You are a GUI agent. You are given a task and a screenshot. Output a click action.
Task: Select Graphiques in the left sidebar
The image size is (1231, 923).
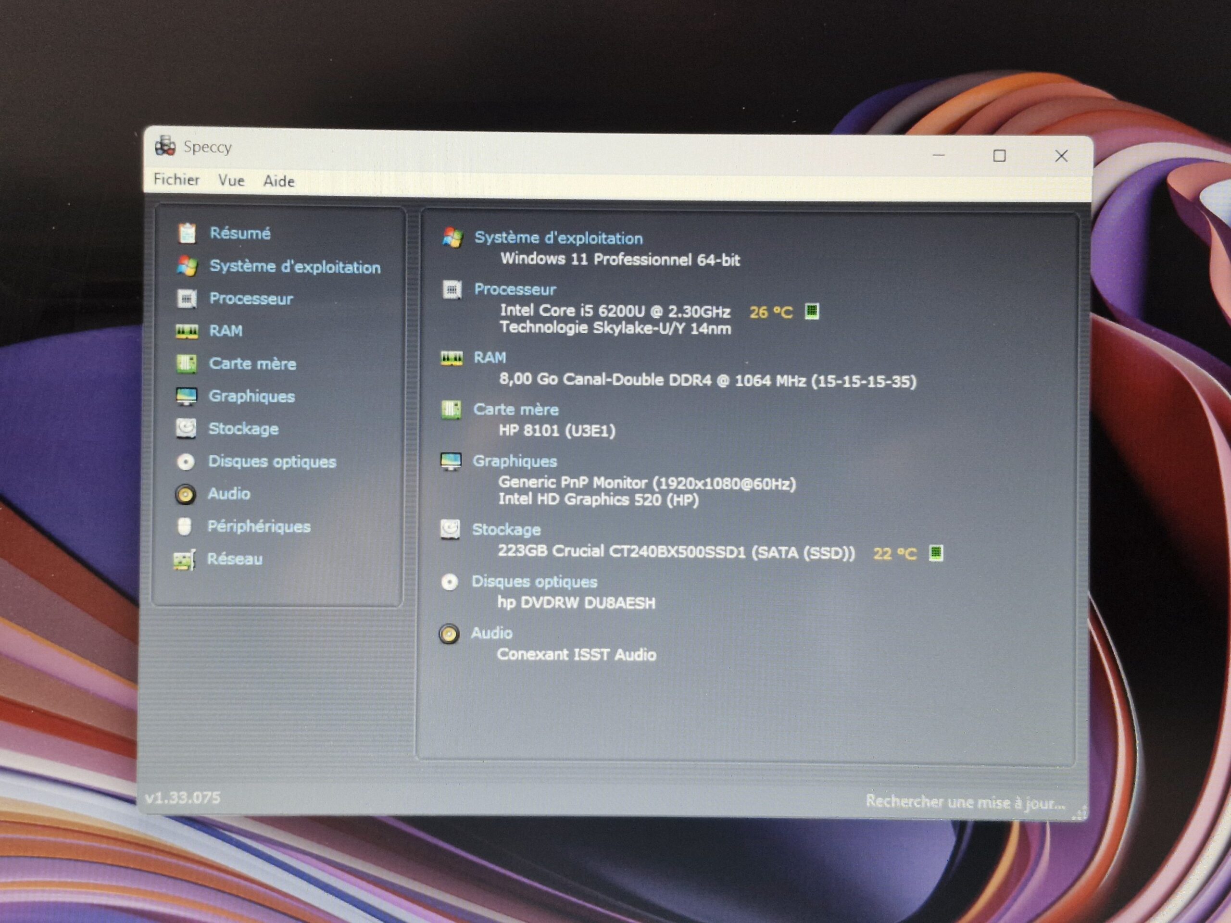[251, 396]
